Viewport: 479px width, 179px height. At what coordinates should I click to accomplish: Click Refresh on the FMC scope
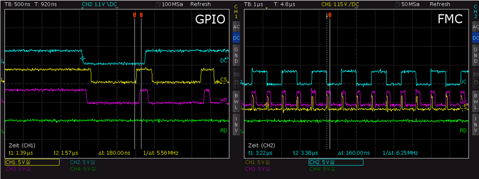pyautogui.click(x=440, y=4)
